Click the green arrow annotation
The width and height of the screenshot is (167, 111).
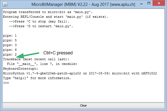[28, 55]
